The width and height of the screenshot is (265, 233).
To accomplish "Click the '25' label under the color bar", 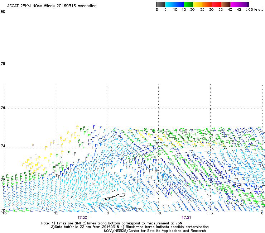I will coord(202,10).
